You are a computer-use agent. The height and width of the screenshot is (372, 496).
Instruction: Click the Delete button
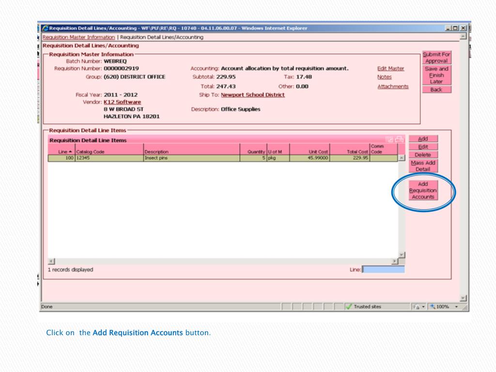(x=423, y=155)
